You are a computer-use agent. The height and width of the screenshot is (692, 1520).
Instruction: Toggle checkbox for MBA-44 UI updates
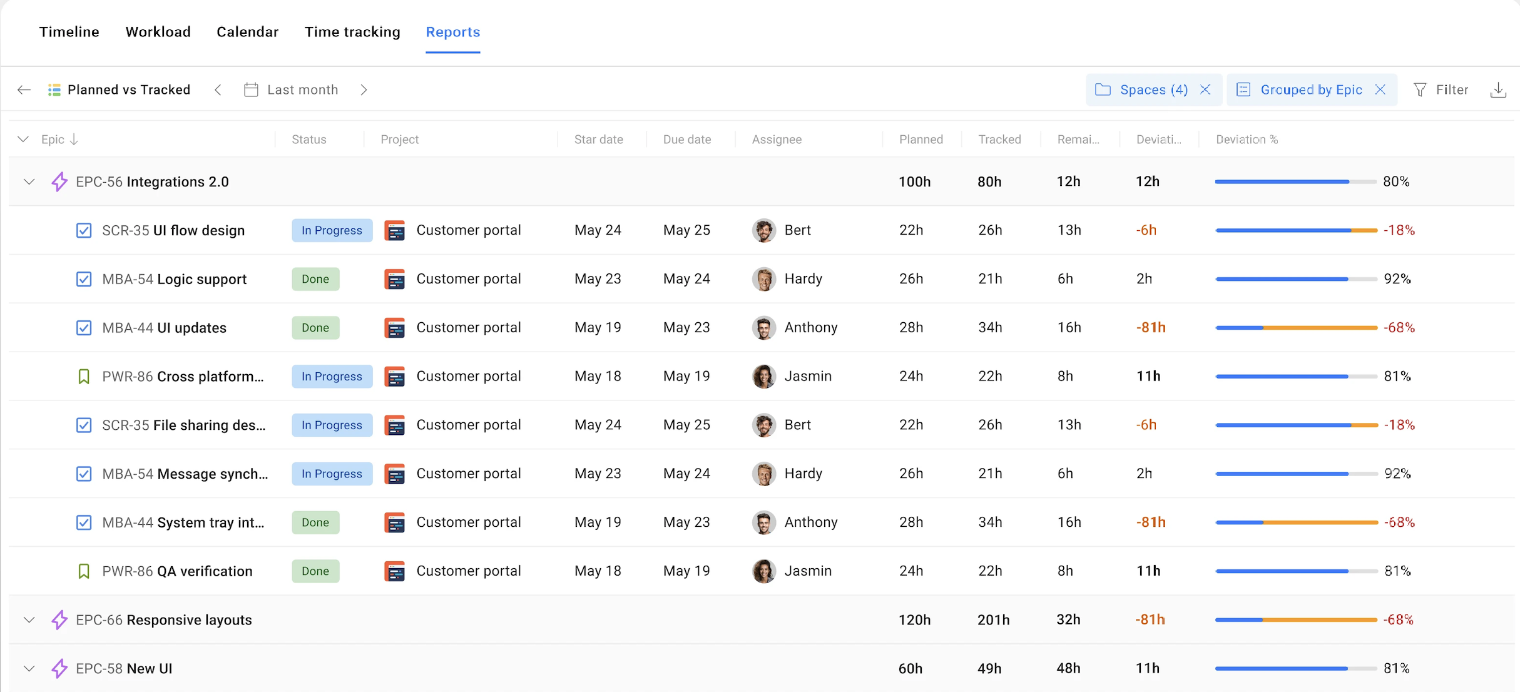tap(84, 328)
